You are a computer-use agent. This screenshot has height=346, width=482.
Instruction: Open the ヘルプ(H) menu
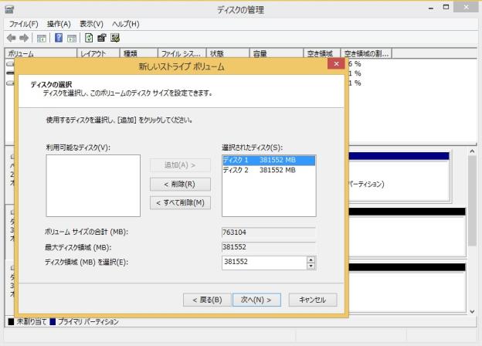126,24
